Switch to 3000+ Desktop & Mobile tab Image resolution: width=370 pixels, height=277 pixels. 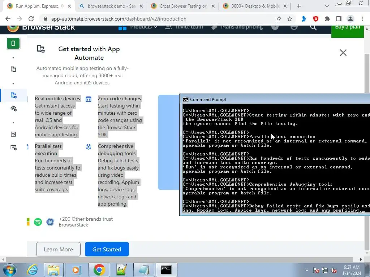coord(255,6)
